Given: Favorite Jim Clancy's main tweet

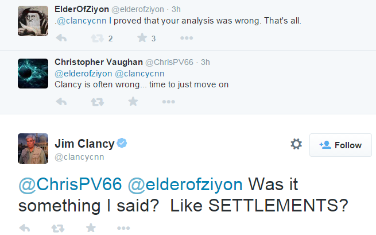Looking at the screenshot, I should point(91,228).
